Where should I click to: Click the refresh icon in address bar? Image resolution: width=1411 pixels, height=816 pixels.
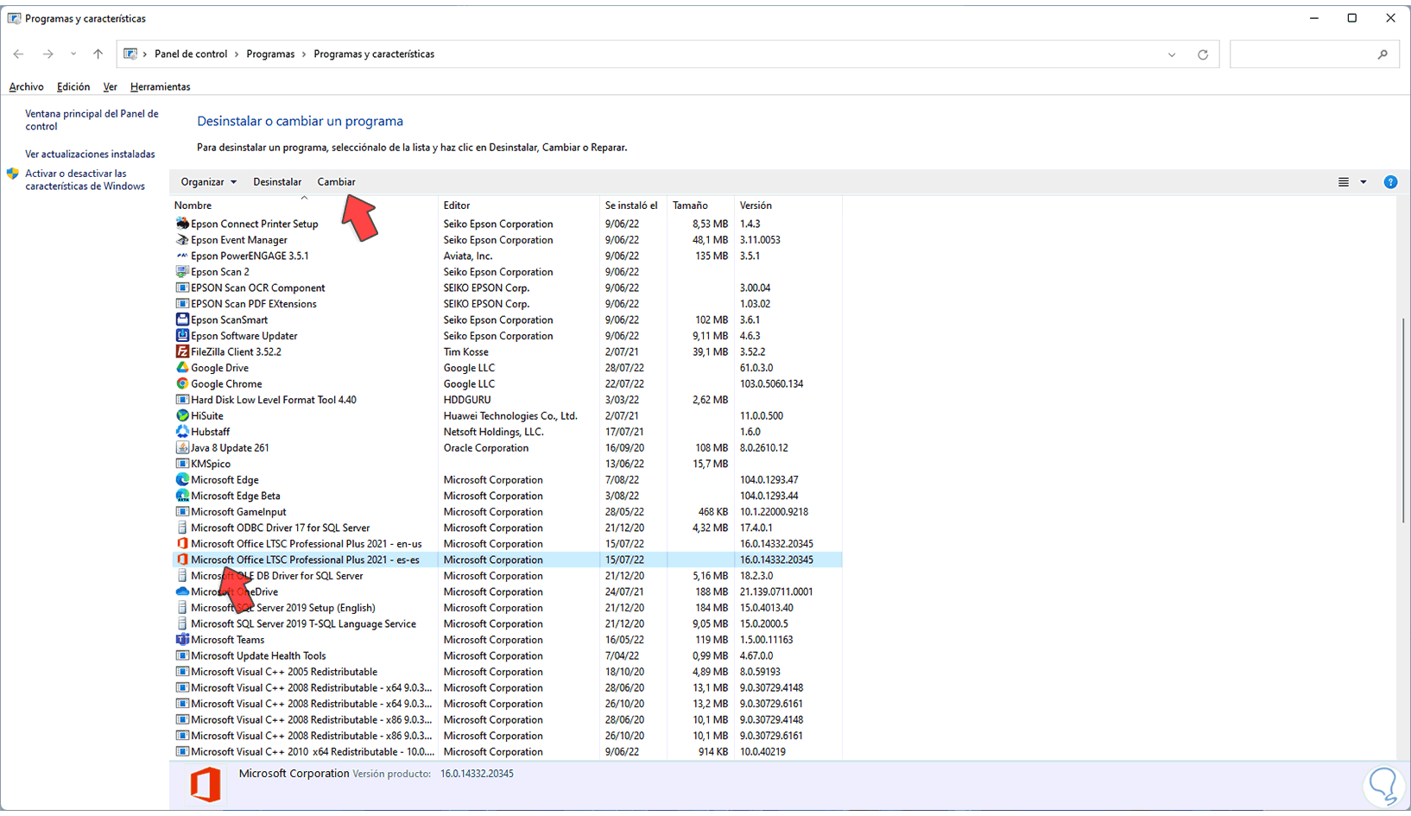coord(1203,54)
